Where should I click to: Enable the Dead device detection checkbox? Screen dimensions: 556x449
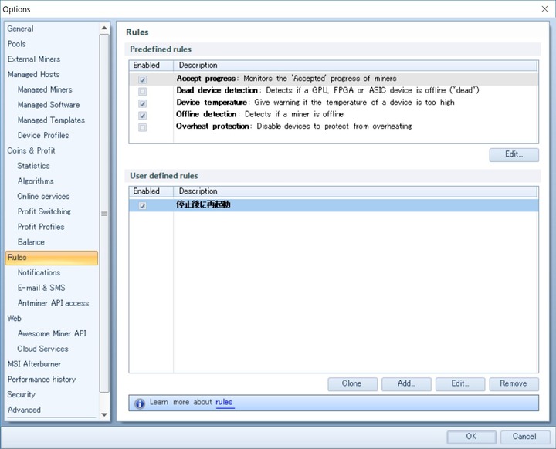(x=143, y=92)
